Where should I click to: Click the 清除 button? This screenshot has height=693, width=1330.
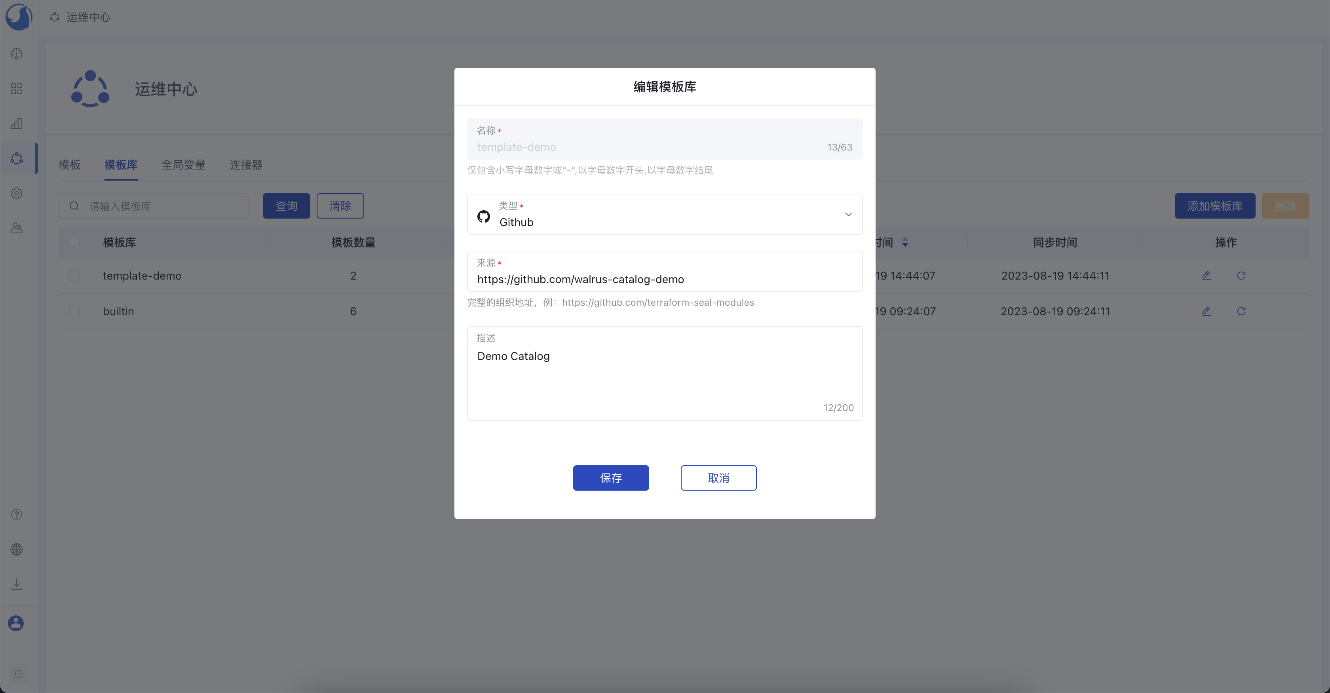coord(340,206)
